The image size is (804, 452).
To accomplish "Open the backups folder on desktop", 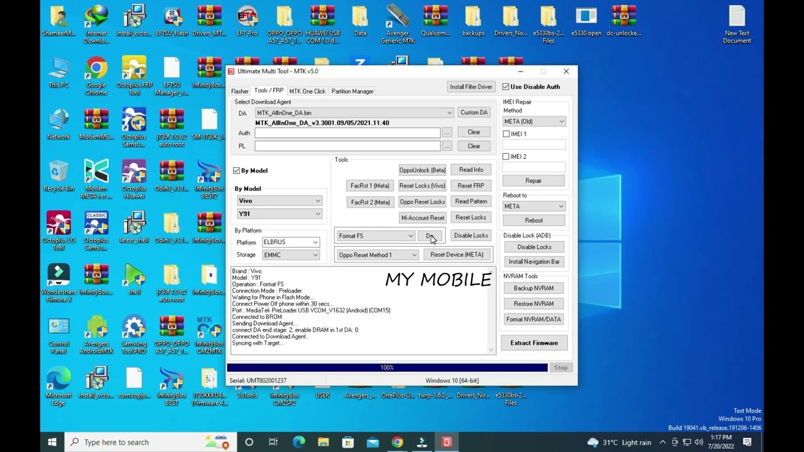I will tap(473, 21).
